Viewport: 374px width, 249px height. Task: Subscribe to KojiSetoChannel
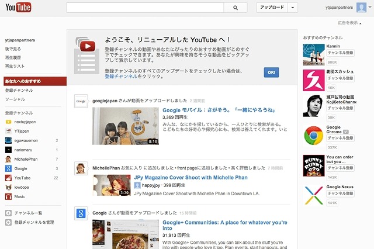340,108
